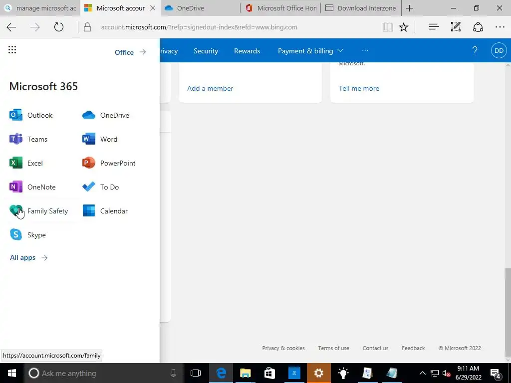Click the Help question mark icon

475,50
